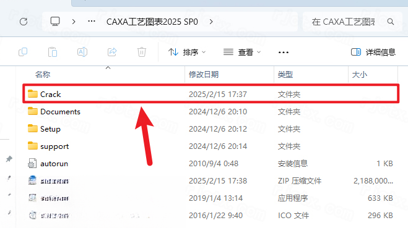Click the ICO 文件 type cell

(293, 216)
